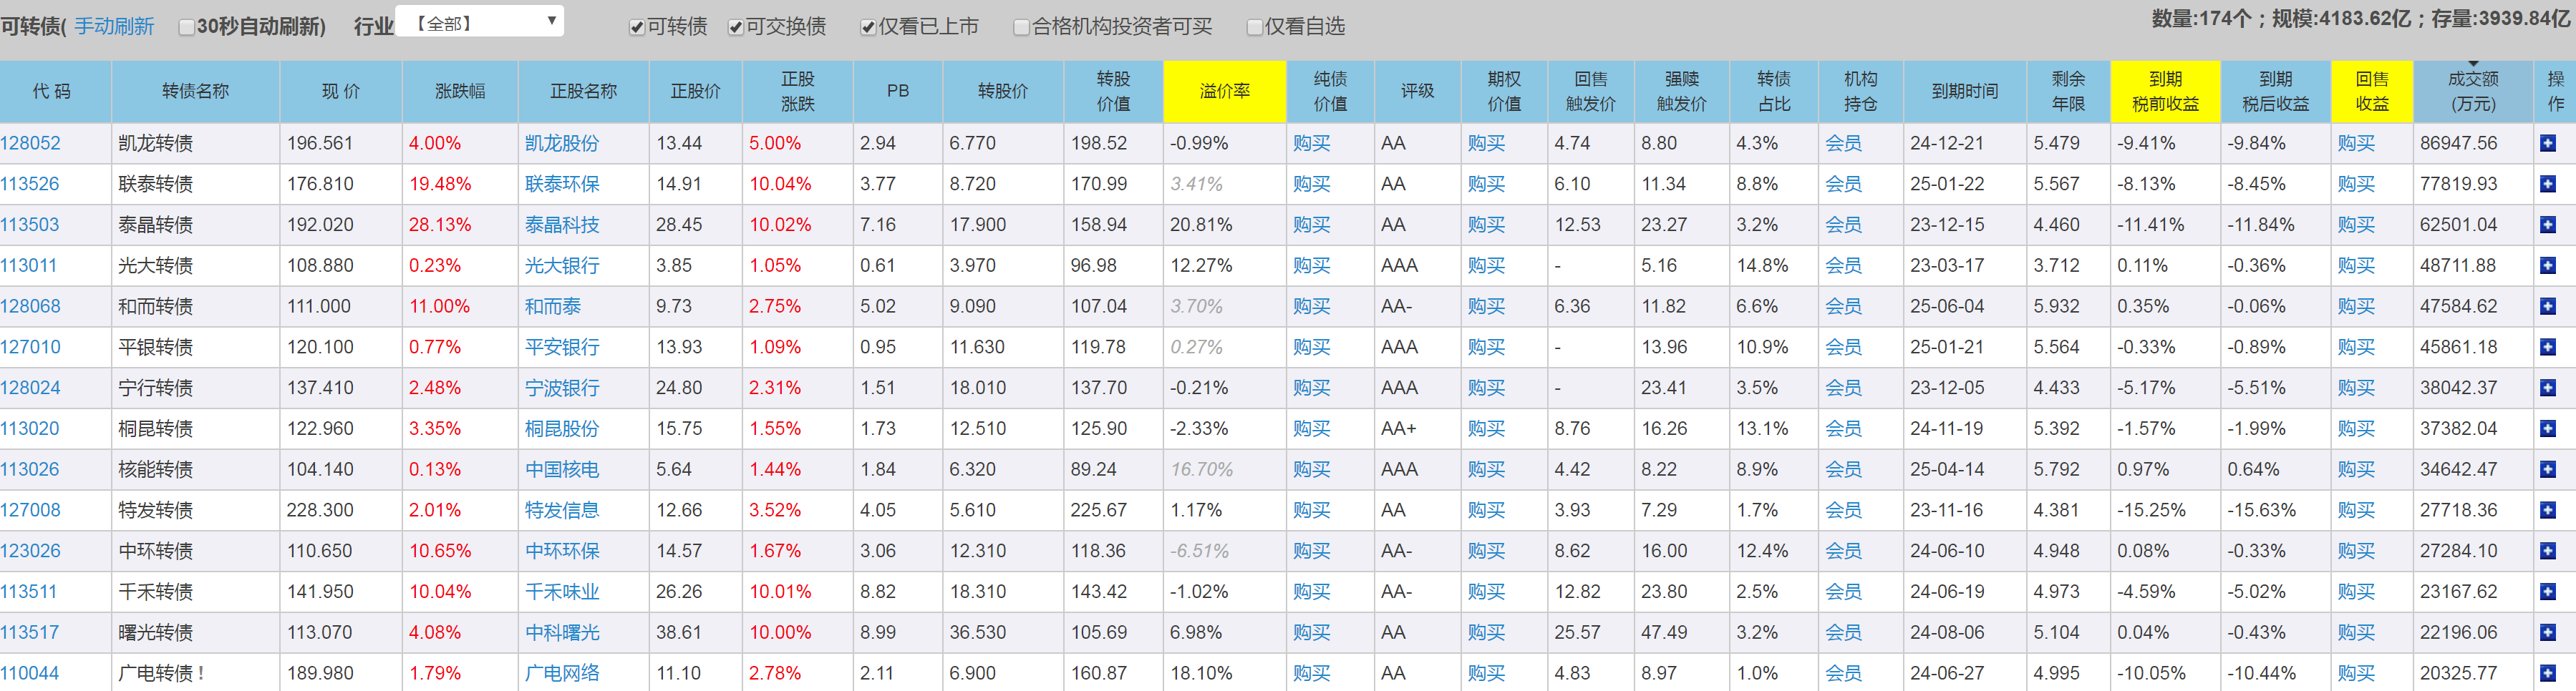The width and height of the screenshot is (2576, 691).
Task: Click 纯债价值 购买 link for 广电转债
Action: pos(1311,674)
